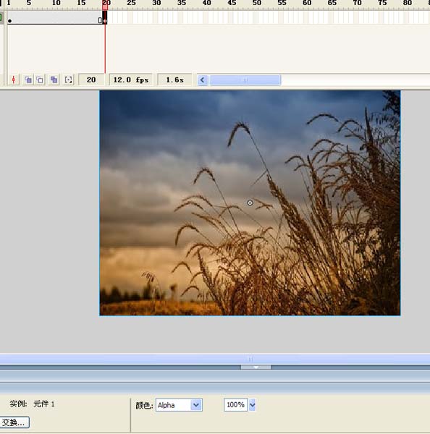The height and width of the screenshot is (434, 430).
Task: Click the 100% alpha value field
Action: point(235,405)
